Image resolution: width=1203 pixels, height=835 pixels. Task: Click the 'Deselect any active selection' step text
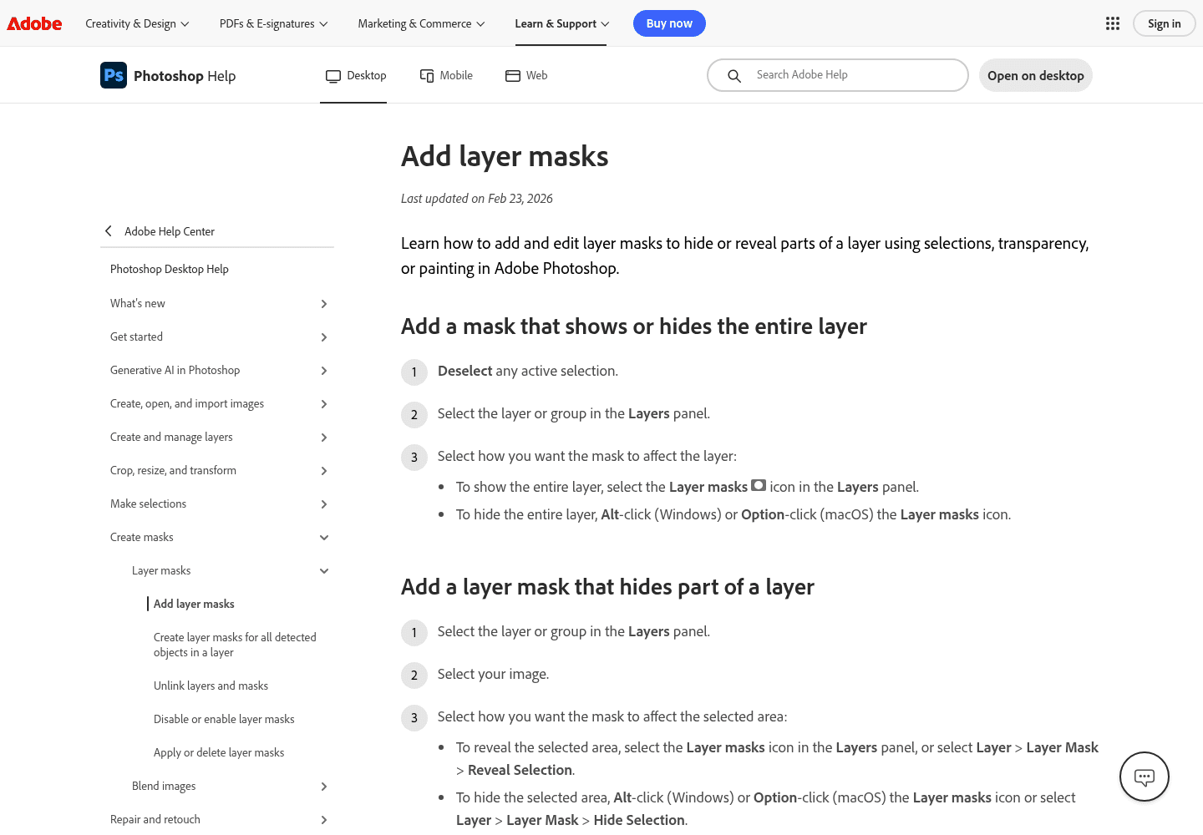(528, 371)
